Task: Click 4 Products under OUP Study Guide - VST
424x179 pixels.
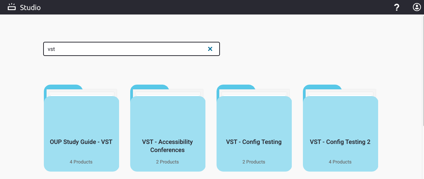Action: point(81,162)
